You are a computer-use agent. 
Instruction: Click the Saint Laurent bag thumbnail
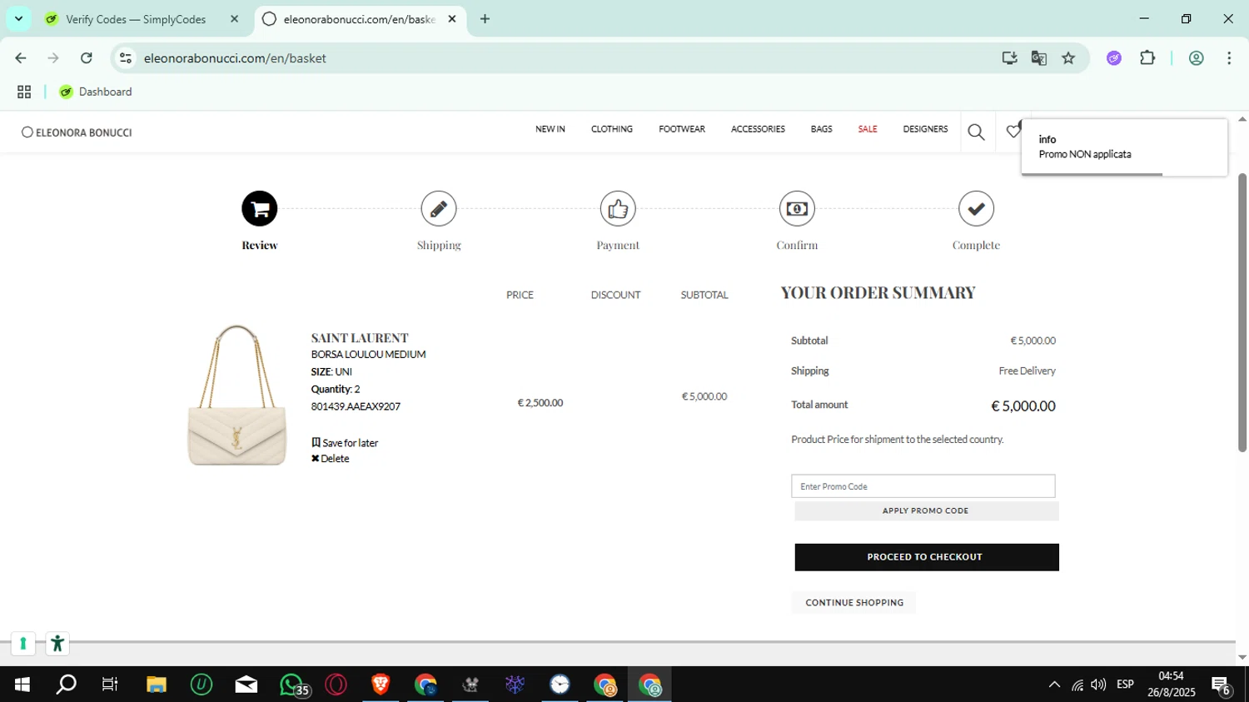(237, 395)
